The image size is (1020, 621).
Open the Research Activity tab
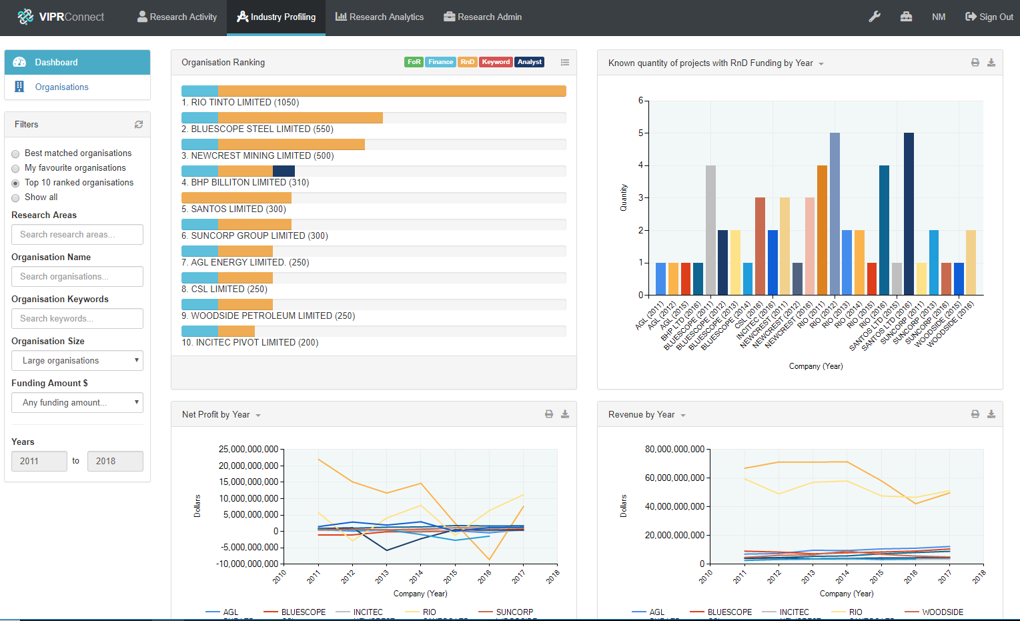click(177, 17)
